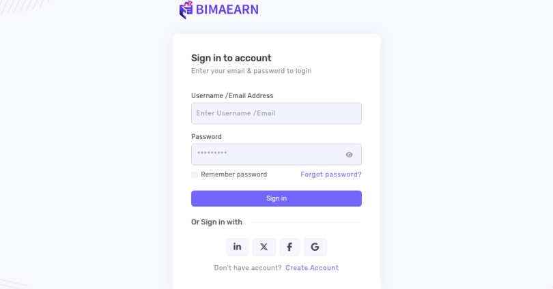Submit with the Sign in button
This screenshot has width=553, height=289.
coord(276,198)
